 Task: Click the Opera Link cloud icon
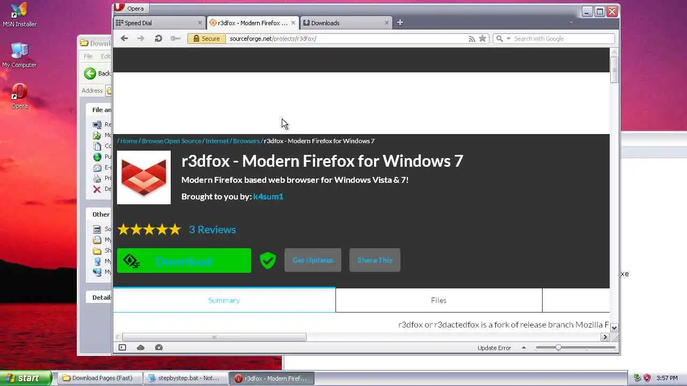coord(141,347)
